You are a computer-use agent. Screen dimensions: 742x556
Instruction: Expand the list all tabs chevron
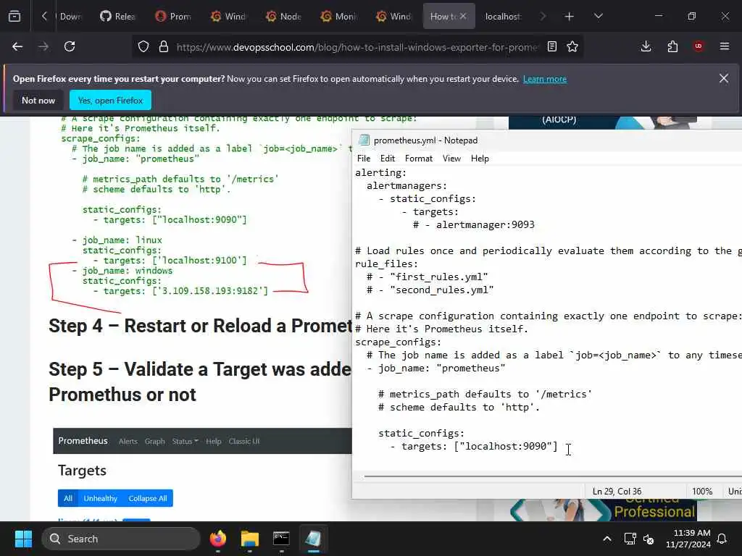tap(598, 16)
